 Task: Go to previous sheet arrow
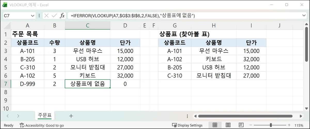point(7,116)
